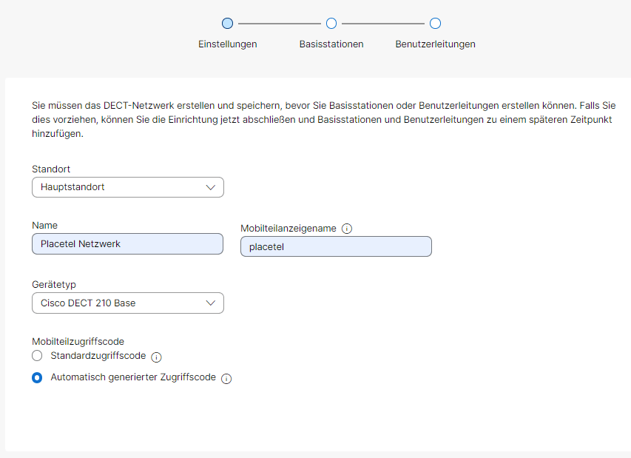
Task: Show info for Automatisch generierter Zugriffscode
Action: (x=226, y=379)
